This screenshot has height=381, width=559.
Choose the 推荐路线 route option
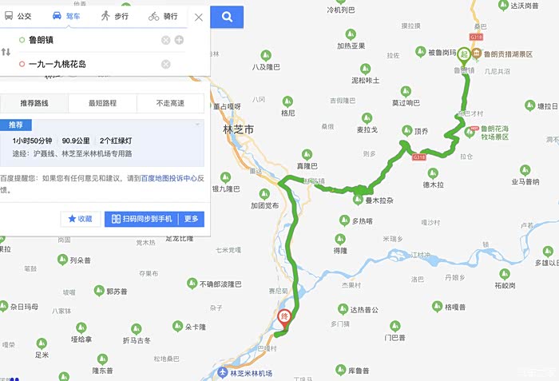[x=34, y=103]
